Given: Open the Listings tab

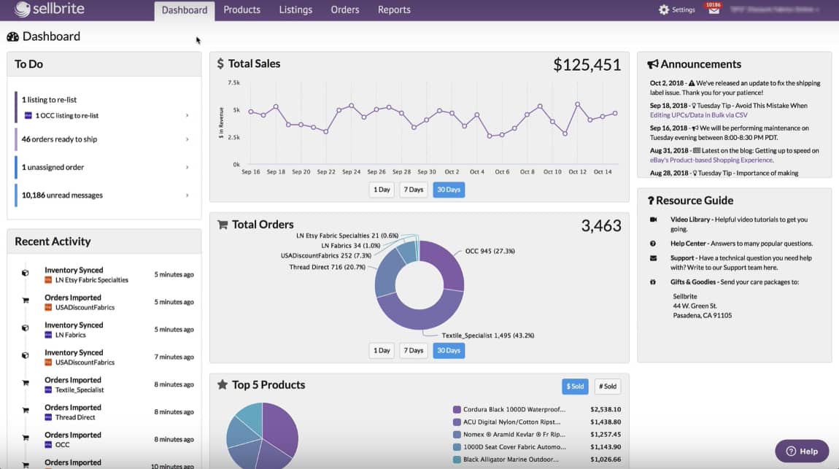Looking at the screenshot, I should [x=295, y=9].
